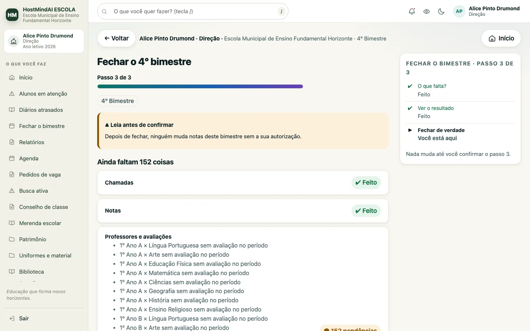Click '1º Ano B × Língua Portuguesa sem avaliação no período'
530x331 pixels.
pyautogui.click(x=194, y=319)
